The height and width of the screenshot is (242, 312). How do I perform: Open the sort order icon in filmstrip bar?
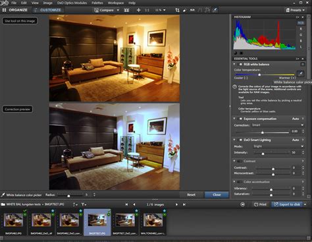tap(75, 204)
